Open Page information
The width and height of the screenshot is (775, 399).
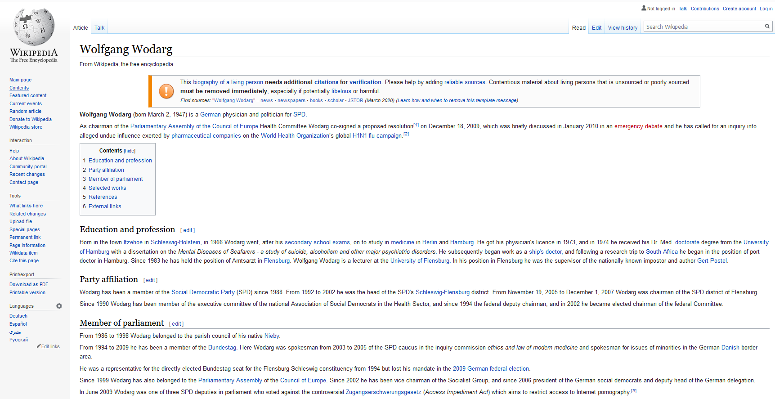tap(27, 246)
